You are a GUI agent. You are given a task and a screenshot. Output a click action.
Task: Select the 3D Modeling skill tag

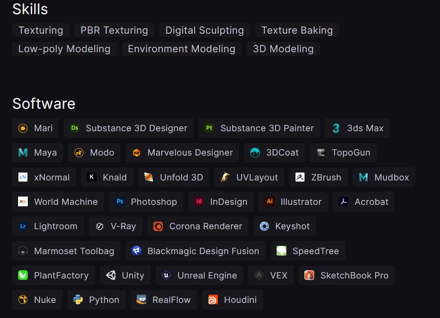(x=283, y=49)
